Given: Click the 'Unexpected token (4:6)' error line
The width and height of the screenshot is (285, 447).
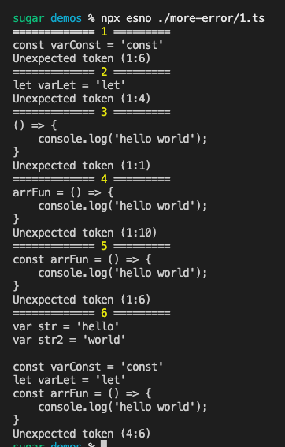Looking at the screenshot, I should [82, 434].
